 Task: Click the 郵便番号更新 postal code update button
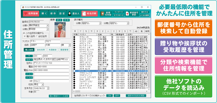[132, 14]
